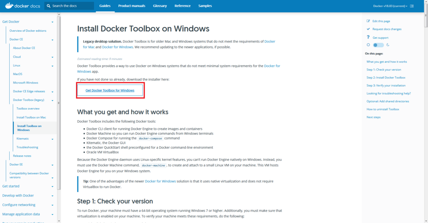Open Toolbox overview sidebar item
This screenshot has height=223, width=428.
coord(28,109)
